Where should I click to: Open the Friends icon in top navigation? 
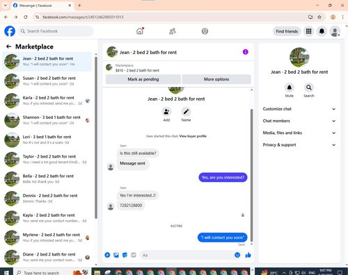click(x=173, y=31)
